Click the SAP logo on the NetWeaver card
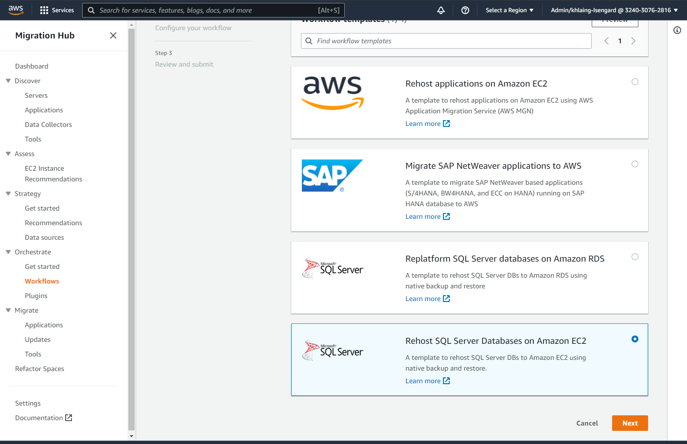Screen dimensions: 687x444 333,176
